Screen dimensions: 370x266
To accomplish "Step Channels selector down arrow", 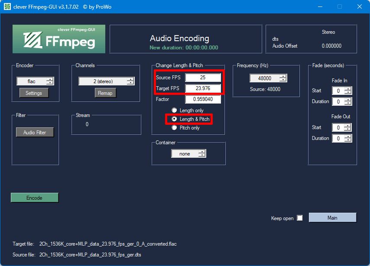I will coord(130,83).
